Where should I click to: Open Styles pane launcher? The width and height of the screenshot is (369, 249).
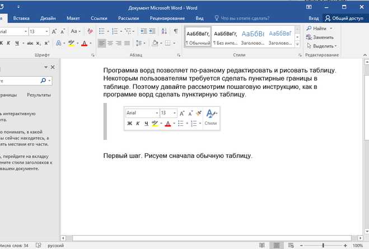coord(300,55)
